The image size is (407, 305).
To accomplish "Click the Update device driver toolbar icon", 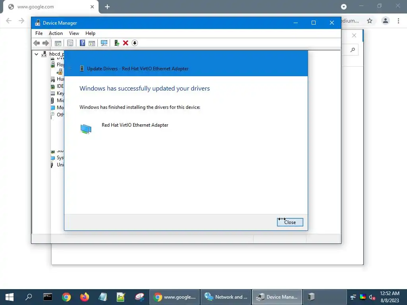I will pos(116,43).
